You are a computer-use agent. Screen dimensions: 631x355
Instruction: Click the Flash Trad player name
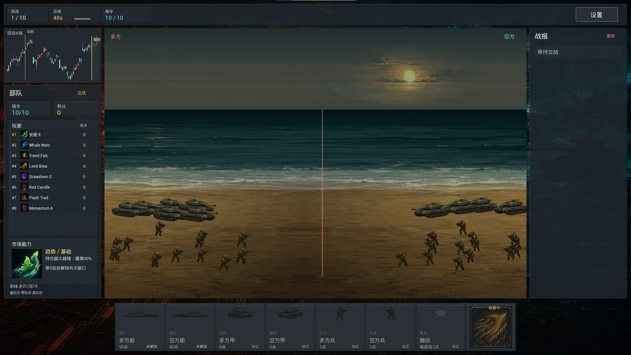pyautogui.click(x=39, y=198)
